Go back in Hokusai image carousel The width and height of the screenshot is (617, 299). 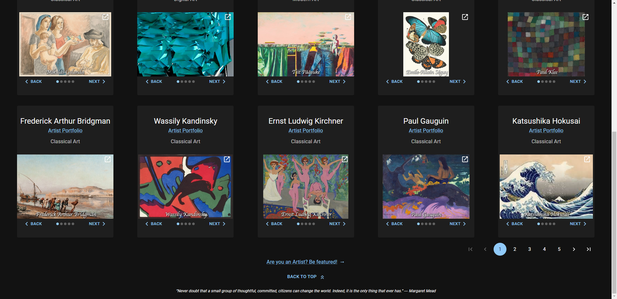coord(514,224)
